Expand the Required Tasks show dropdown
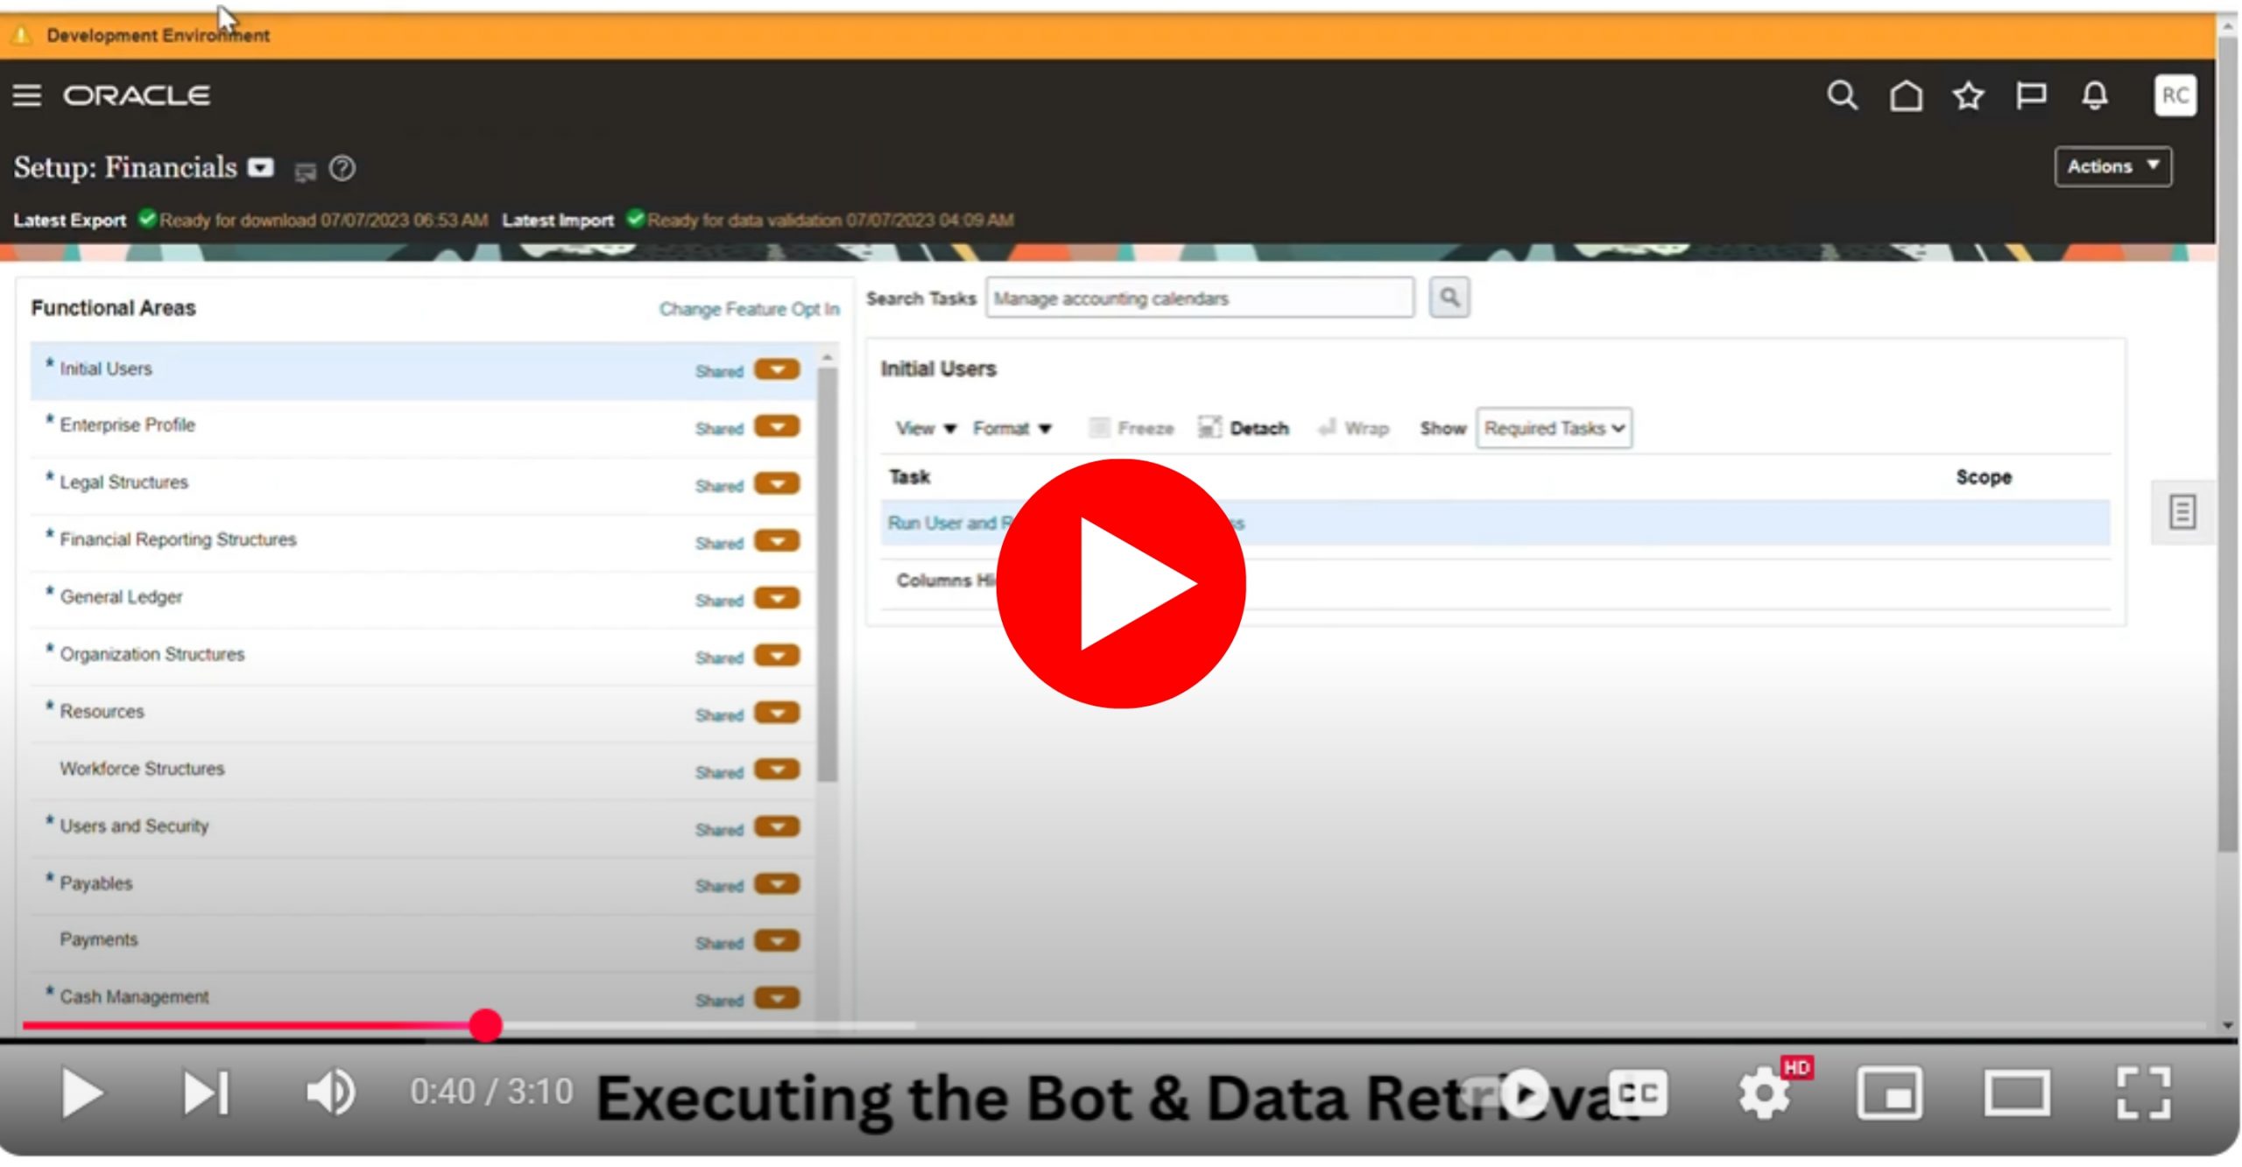 pos(1554,428)
